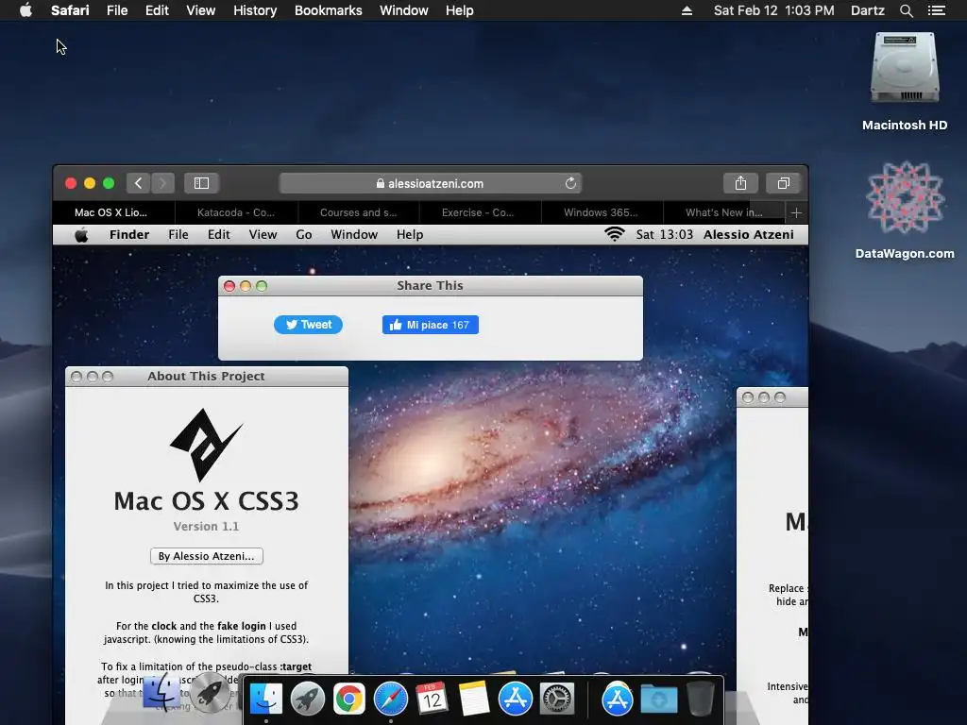Image resolution: width=967 pixels, height=725 pixels.
Task: Open the File menu in Safari's menu bar
Action: [116, 10]
